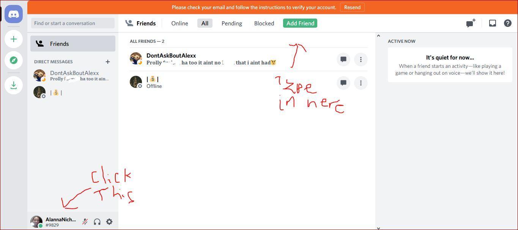518x230 pixels.
Task: Click the #9829 user tag
Action: (52, 225)
